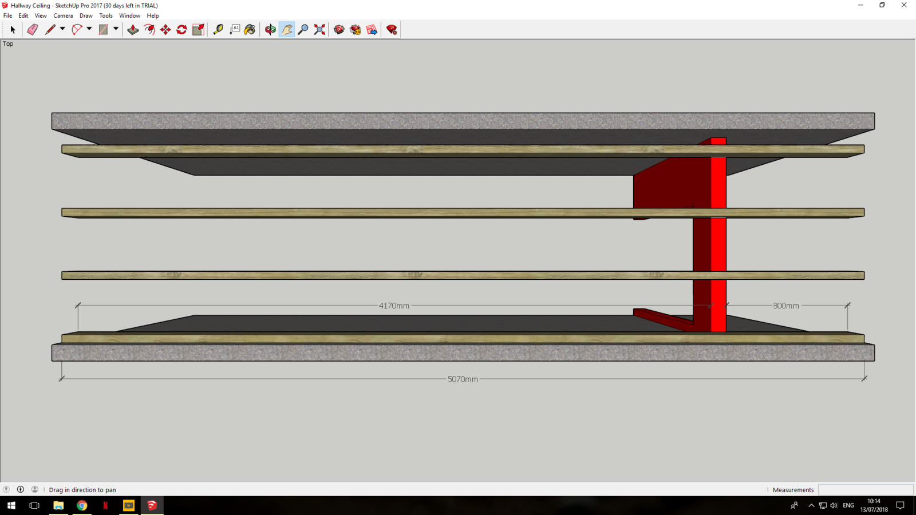Select the Paint Bucket tool

coord(250,30)
